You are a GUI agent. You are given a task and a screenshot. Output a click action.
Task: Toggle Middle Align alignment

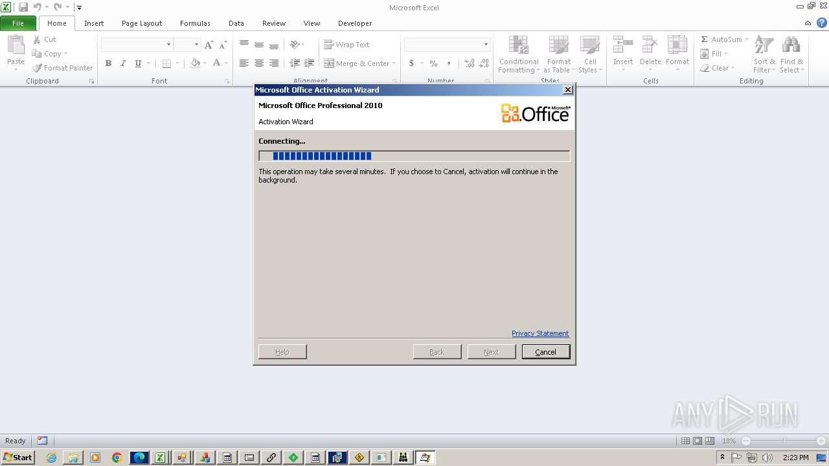point(259,45)
